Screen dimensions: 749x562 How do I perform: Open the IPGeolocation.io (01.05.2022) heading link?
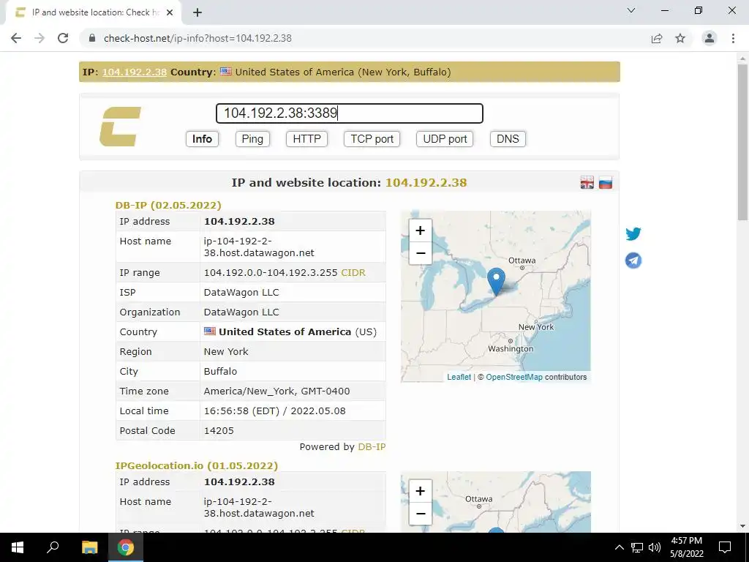[196, 465]
